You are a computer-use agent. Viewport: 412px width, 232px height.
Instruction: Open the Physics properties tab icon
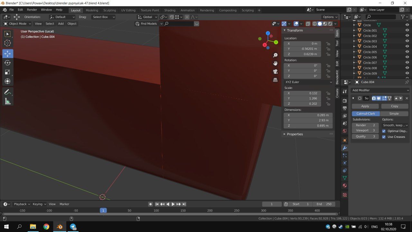[x=344, y=163]
